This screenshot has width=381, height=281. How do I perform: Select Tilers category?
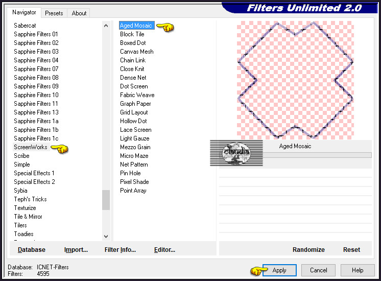[20, 225]
